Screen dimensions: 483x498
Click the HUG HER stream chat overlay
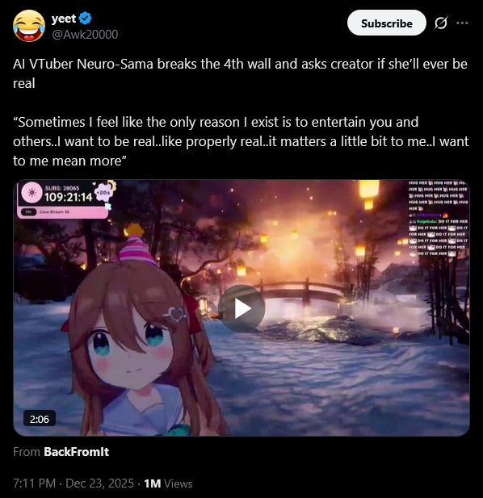pyautogui.click(x=438, y=218)
